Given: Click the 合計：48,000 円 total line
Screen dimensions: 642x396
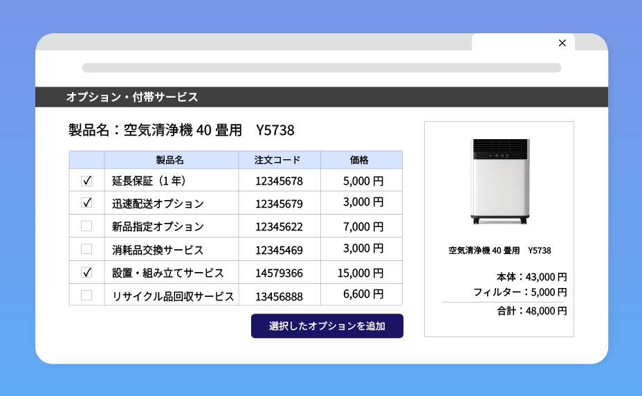Looking at the screenshot, I should click(x=531, y=311).
